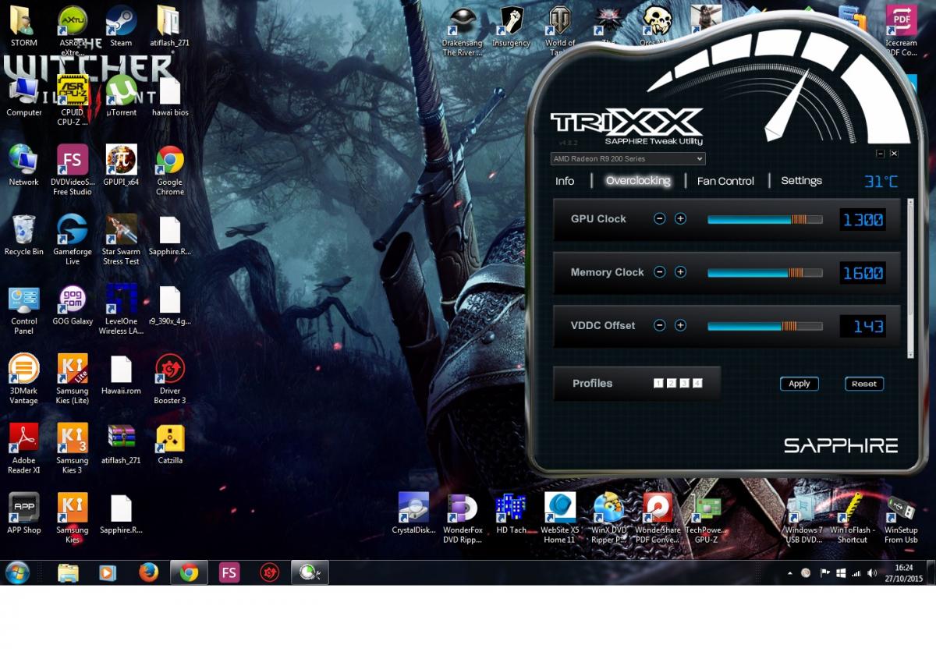This screenshot has width=936, height=666.
Task: Go to the Settings tab in TriXX
Action: click(801, 181)
